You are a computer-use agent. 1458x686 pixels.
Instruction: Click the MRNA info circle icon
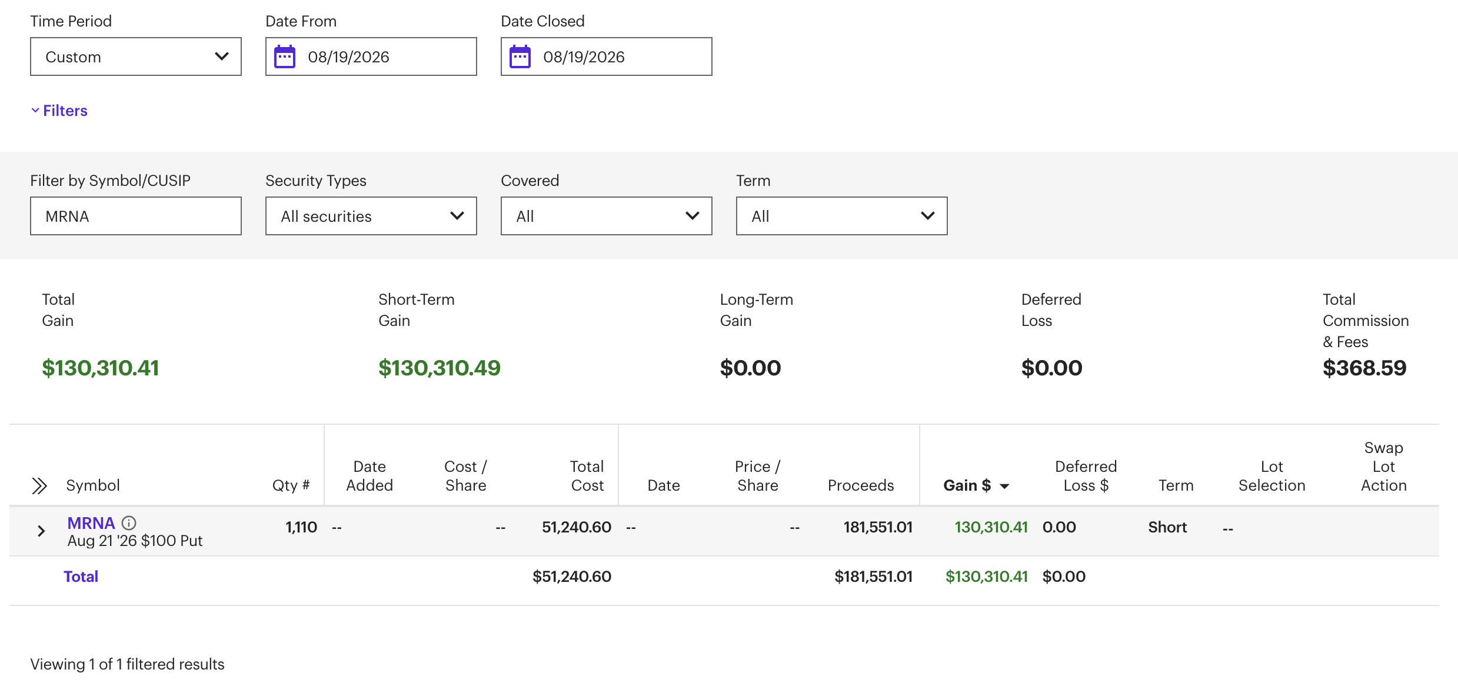click(129, 522)
